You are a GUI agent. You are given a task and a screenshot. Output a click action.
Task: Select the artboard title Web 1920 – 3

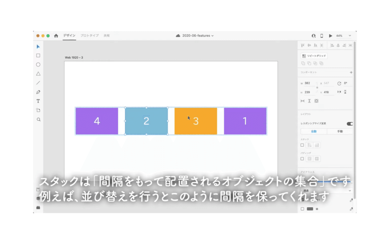(x=74, y=58)
